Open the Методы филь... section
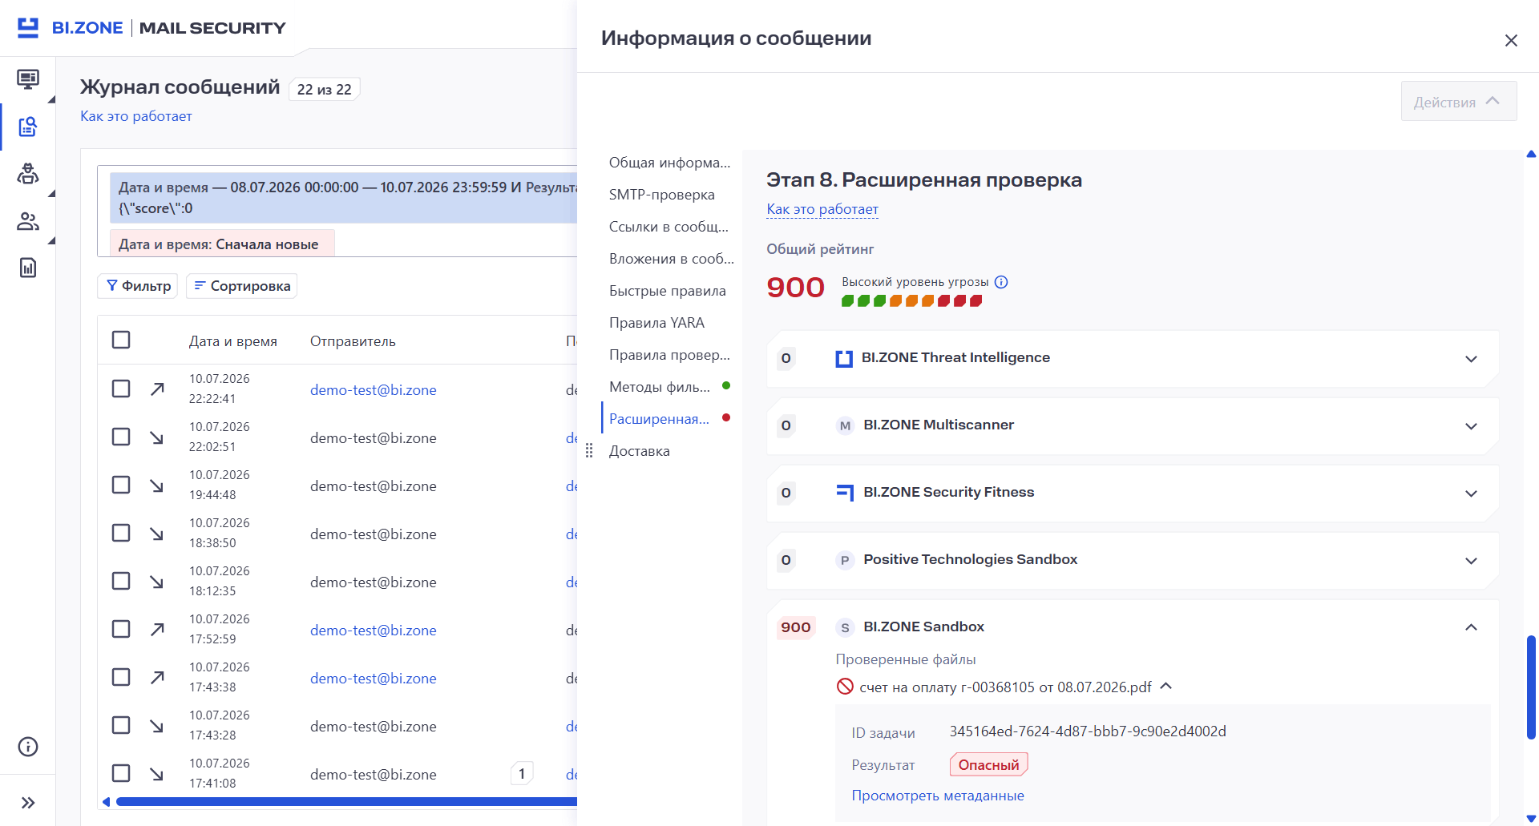The width and height of the screenshot is (1539, 826). pyautogui.click(x=660, y=387)
